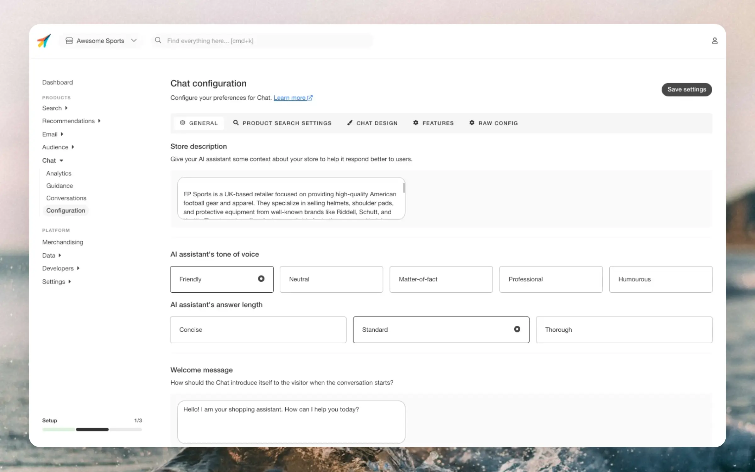Choose the Concise answer length option
Image resolution: width=755 pixels, height=472 pixels.
[x=258, y=329]
